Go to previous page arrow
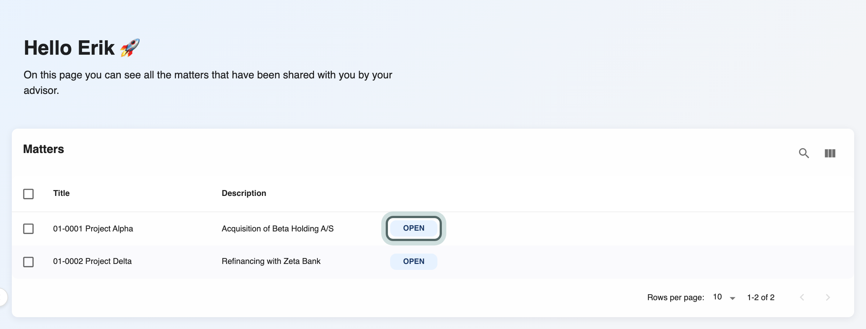This screenshot has width=866, height=329. [x=802, y=297]
